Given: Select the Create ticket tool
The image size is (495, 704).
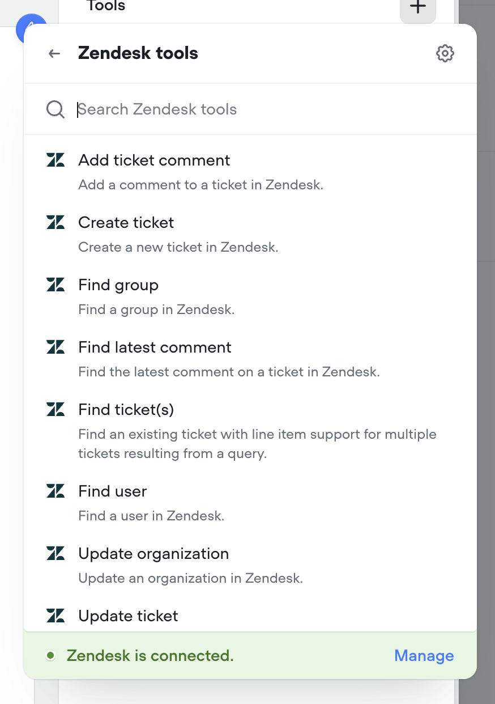Looking at the screenshot, I should coord(126,222).
